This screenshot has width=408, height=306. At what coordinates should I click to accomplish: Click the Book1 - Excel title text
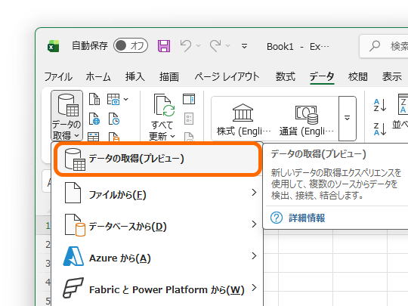coord(298,47)
